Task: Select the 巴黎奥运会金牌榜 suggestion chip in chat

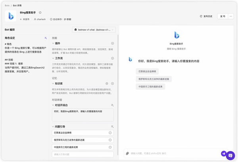Action: [x=147, y=71]
